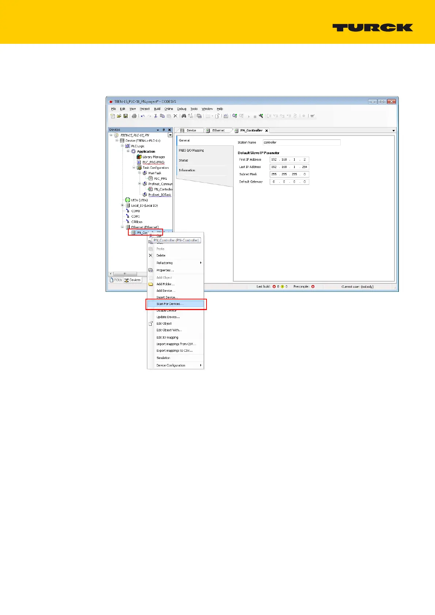Open the PNIO I/O Mapping section
Screen dimensions: 435x615
[205, 150]
